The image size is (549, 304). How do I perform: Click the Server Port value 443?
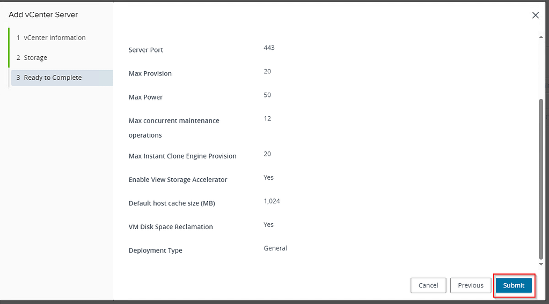point(269,48)
